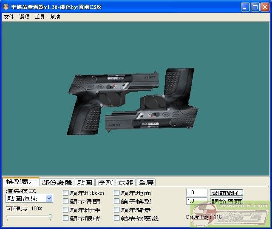Enable the 顯示骨頭 checkbox
The width and height of the screenshot is (272, 229).
65,201
